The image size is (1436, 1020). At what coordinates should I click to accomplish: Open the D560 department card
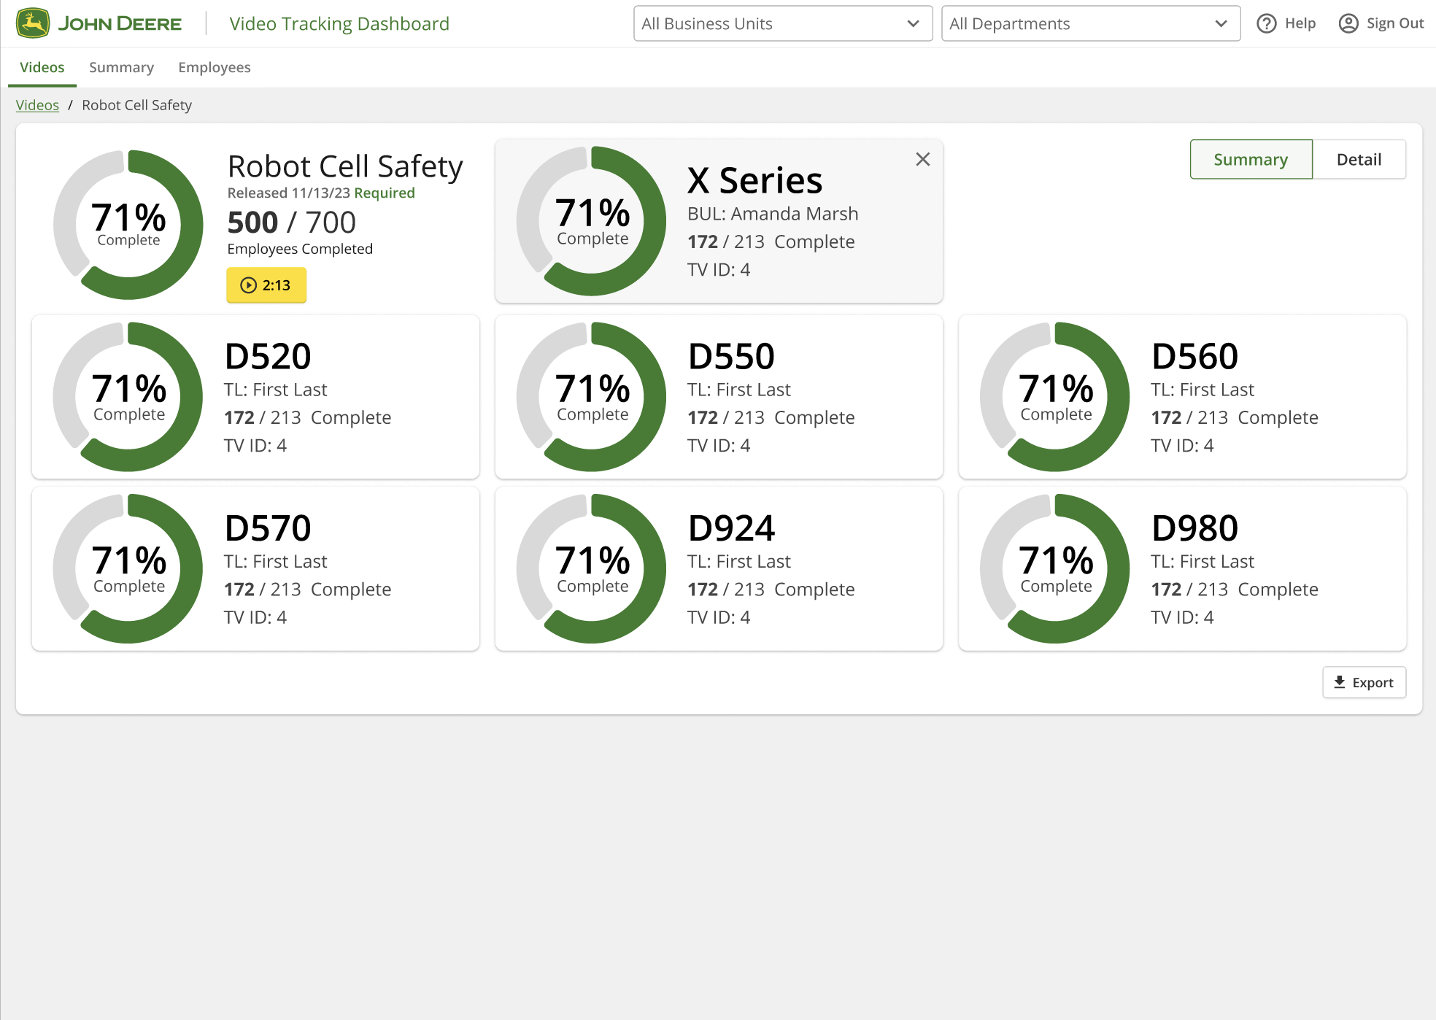1182,397
